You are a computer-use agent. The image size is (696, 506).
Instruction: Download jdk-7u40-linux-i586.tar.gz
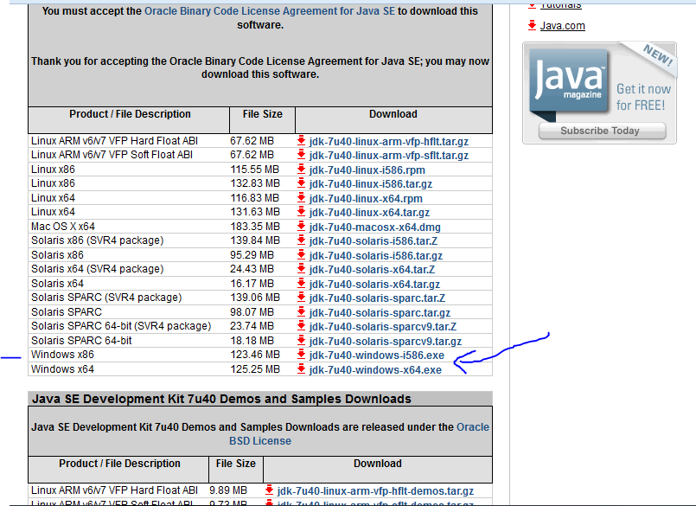coord(371,184)
